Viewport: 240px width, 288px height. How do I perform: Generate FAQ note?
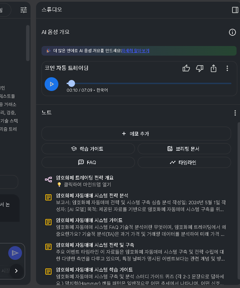(88, 162)
